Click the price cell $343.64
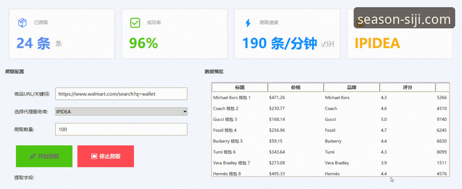Image resolution: width=462 pixels, height=189 pixels. pyautogui.click(x=277, y=152)
